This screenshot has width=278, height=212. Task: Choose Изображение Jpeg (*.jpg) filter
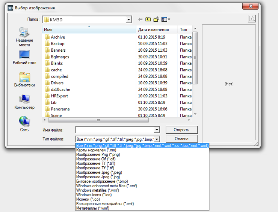[x=142, y=177]
